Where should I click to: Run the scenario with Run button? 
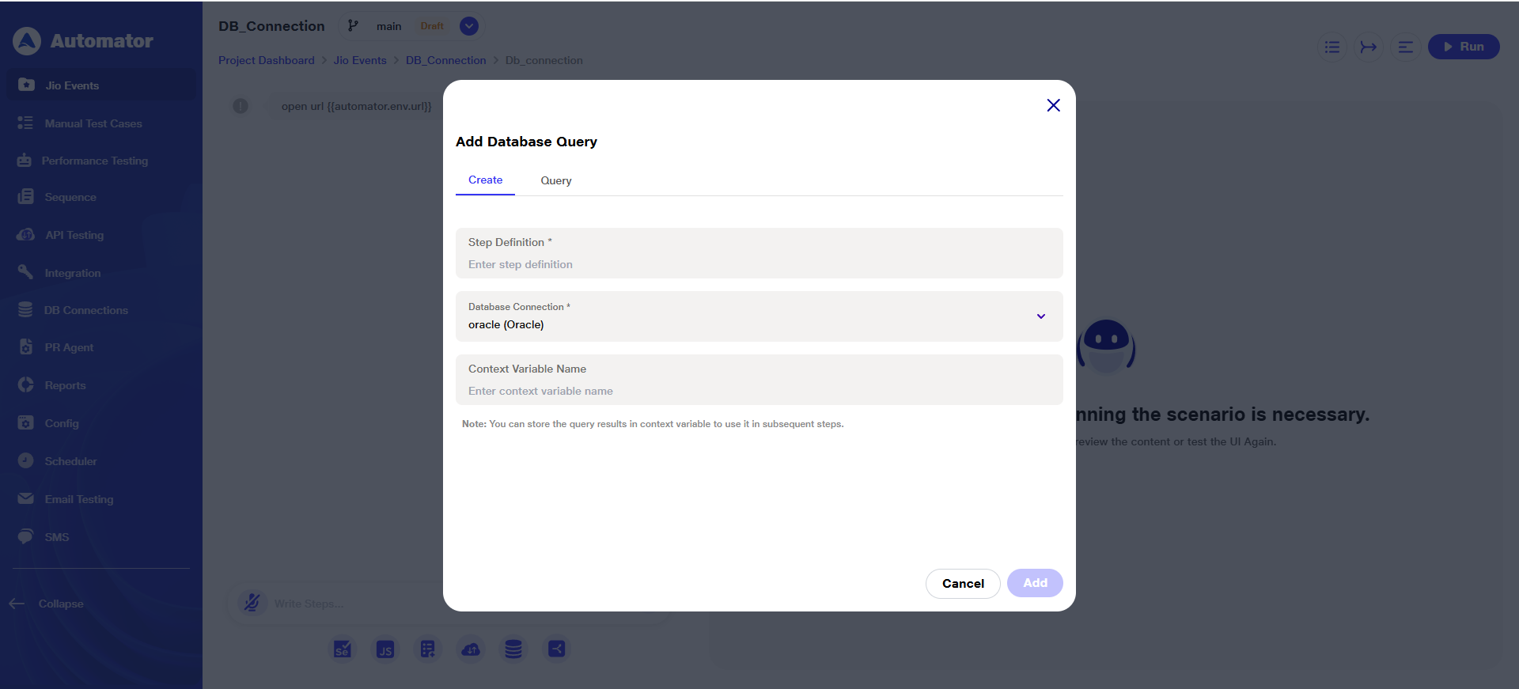(x=1463, y=47)
